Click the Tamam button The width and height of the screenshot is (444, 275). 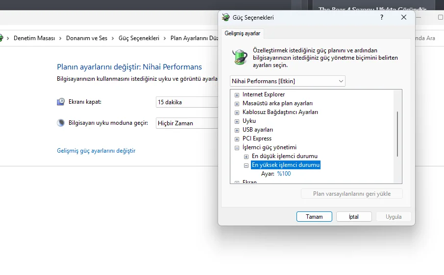(314, 216)
